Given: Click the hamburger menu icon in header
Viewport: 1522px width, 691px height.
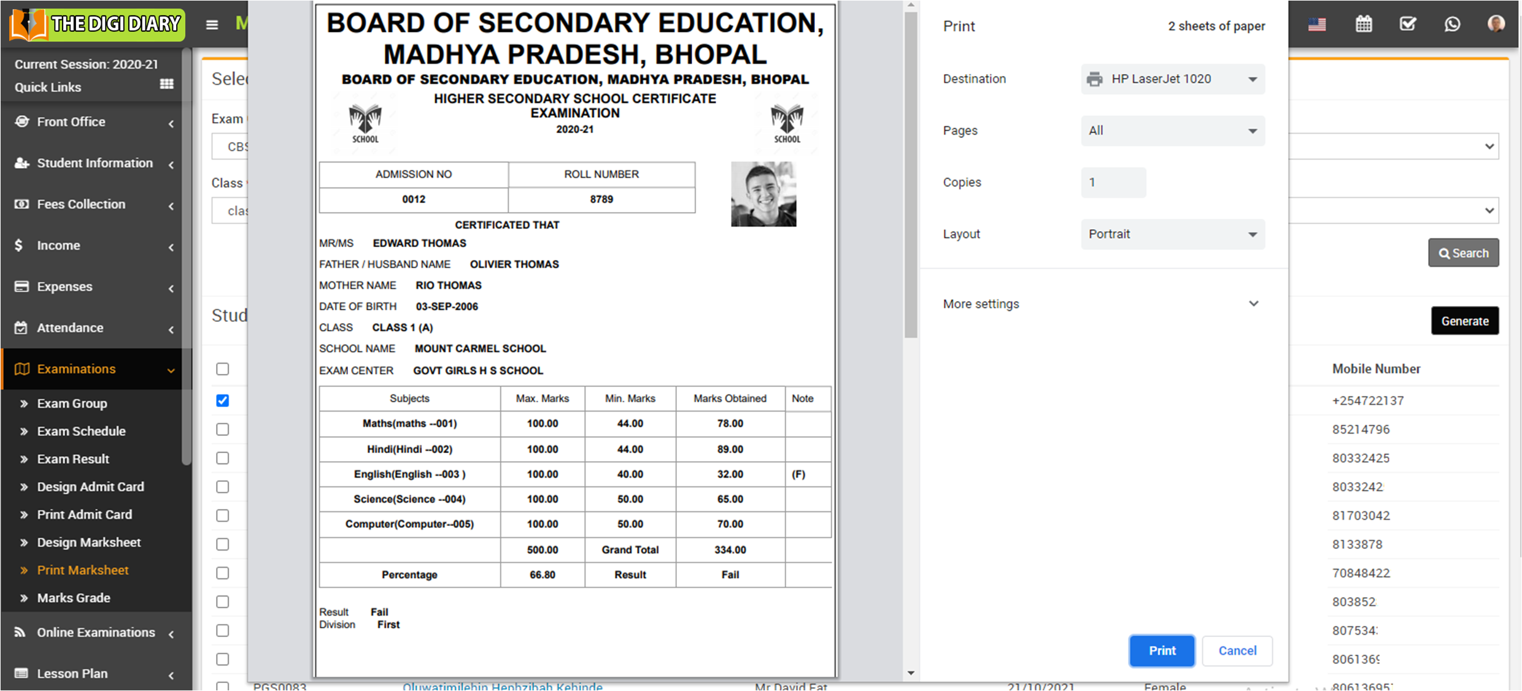Looking at the screenshot, I should (x=212, y=25).
